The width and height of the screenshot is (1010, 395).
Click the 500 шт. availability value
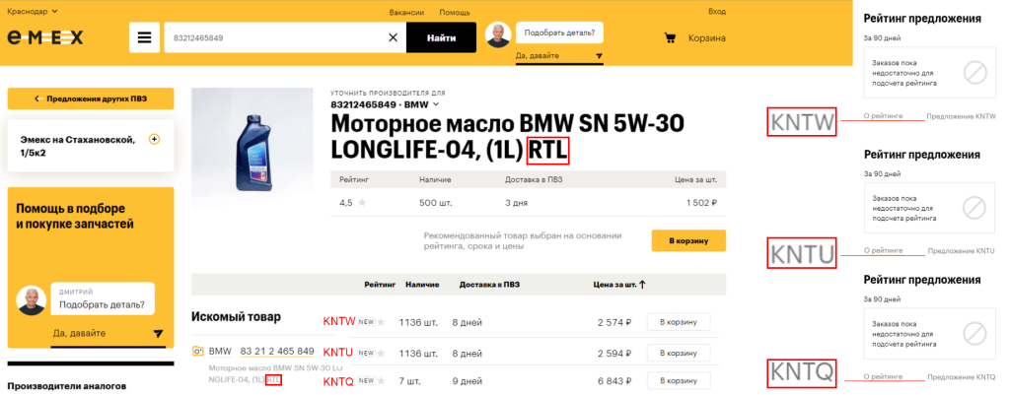pos(435,203)
